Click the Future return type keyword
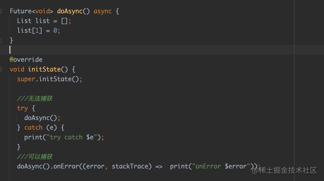 click(x=21, y=11)
